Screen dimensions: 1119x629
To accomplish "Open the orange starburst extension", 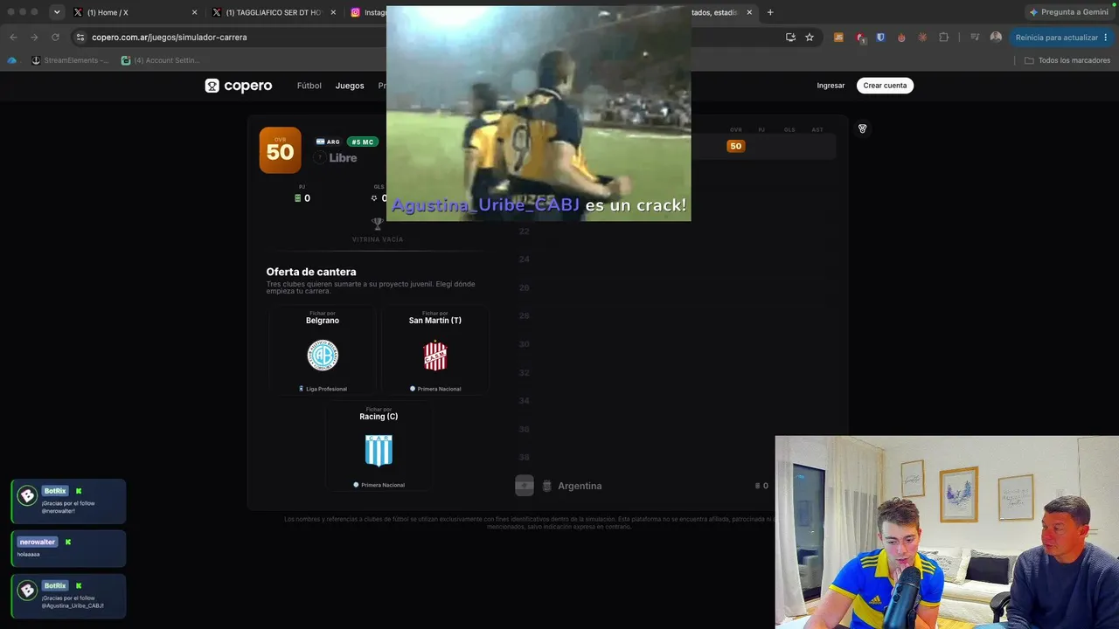I will tap(923, 38).
